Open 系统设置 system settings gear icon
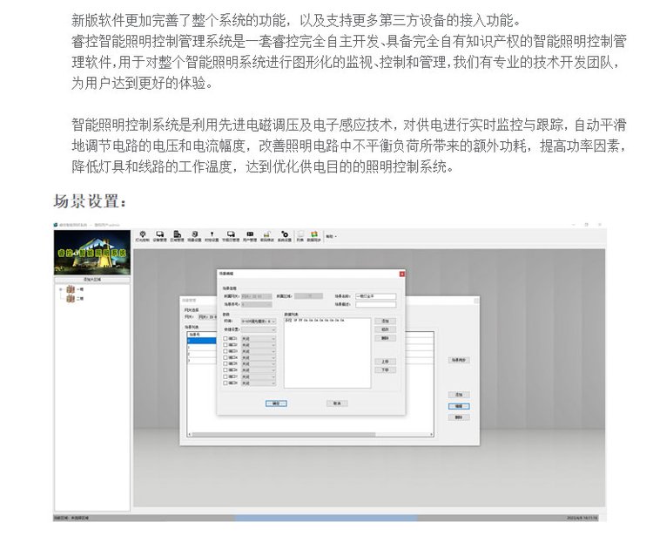The height and width of the screenshot is (542, 653). click(x=284, y=235)
